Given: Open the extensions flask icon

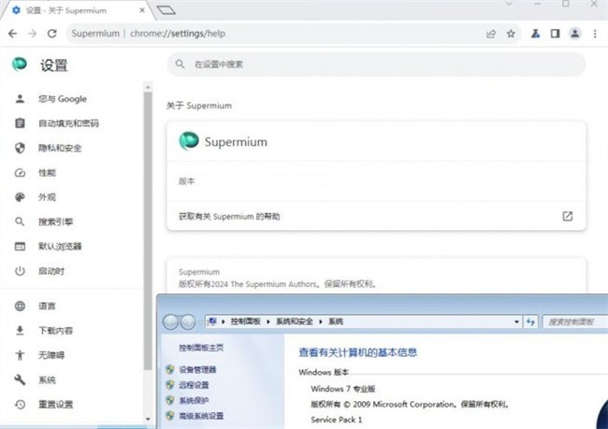Looking at the screenshot, I should [x=536, y=34].
